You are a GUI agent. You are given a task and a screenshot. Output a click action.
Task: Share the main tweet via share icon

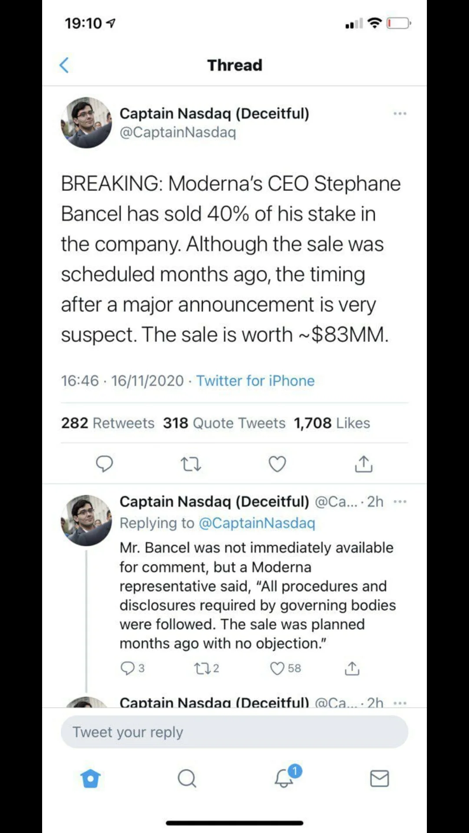point(363,464)
